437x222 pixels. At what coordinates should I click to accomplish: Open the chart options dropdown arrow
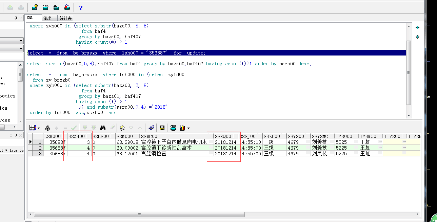tap(188, 128)
